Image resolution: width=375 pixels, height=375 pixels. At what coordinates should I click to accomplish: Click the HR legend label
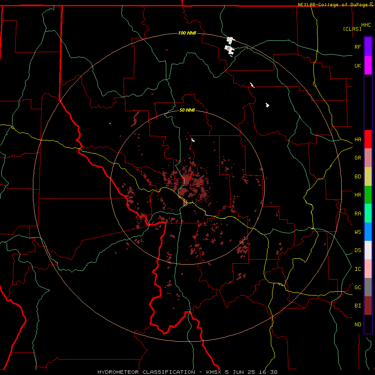click(357, 195)
